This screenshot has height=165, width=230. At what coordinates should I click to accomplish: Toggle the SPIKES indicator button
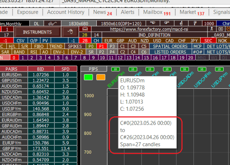[x=75, y=46]
